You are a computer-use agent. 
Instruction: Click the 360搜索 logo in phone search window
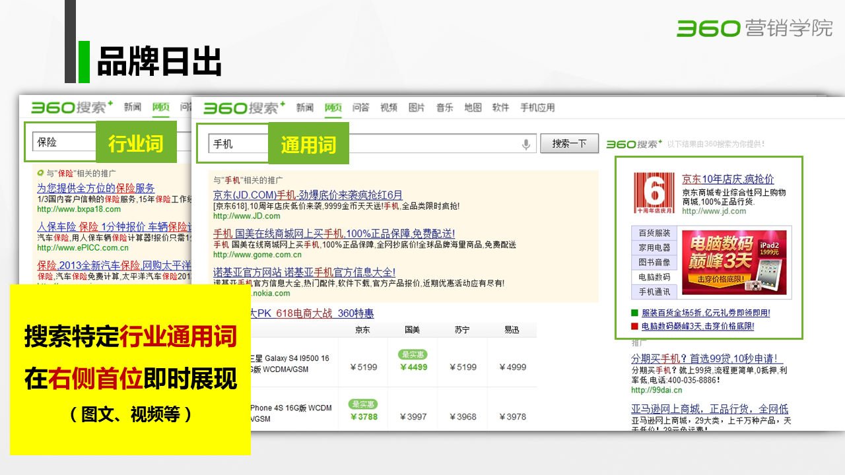244,108
